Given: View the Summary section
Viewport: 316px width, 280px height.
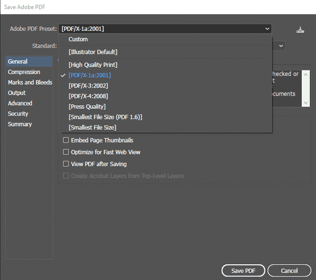Looking at the screenshot, I should coord(20,124).
